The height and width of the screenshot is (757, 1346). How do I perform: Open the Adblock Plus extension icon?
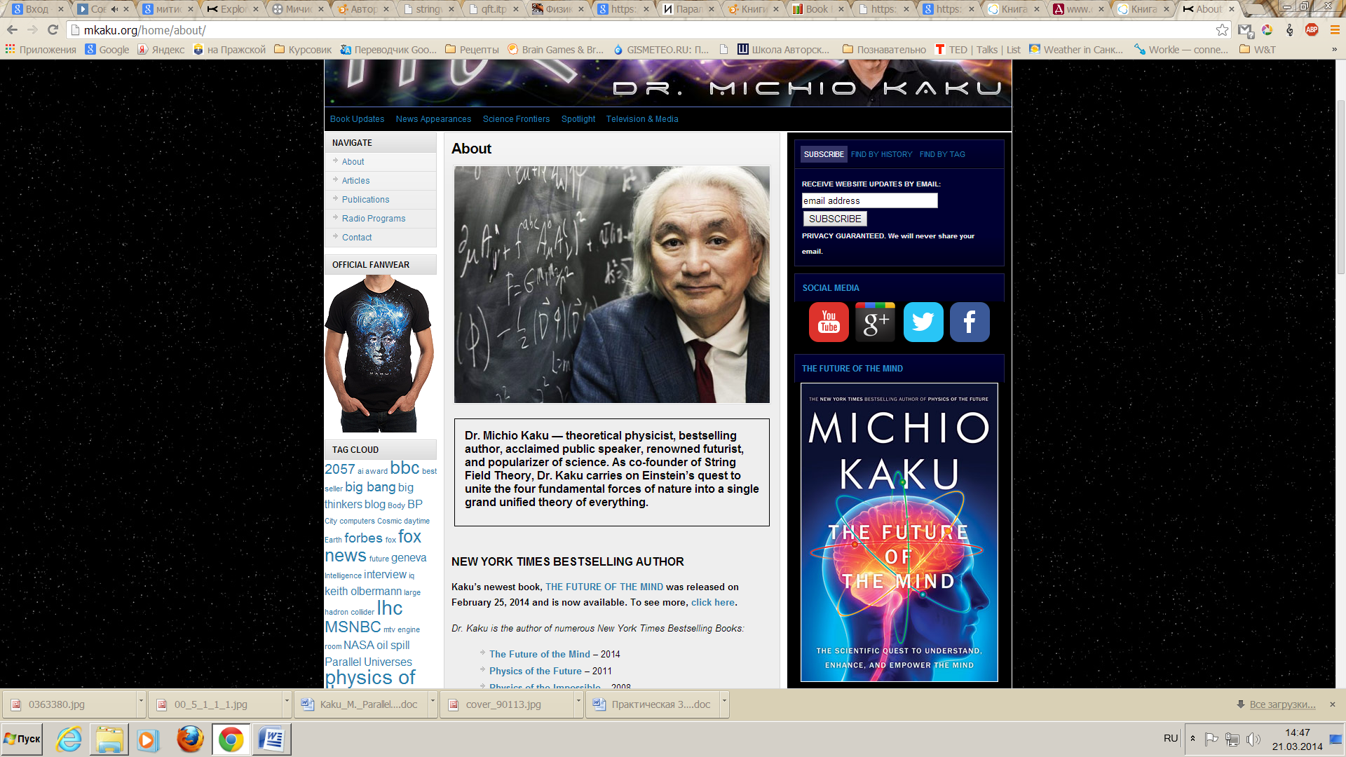(x=1312, y=29)
